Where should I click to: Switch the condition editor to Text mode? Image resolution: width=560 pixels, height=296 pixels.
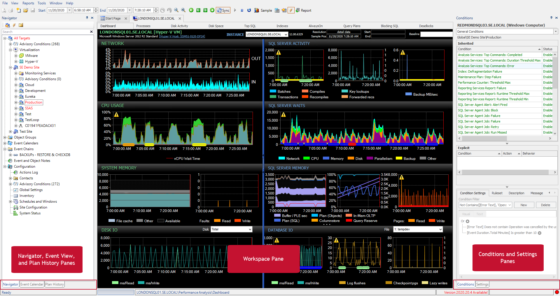[480, 214]
